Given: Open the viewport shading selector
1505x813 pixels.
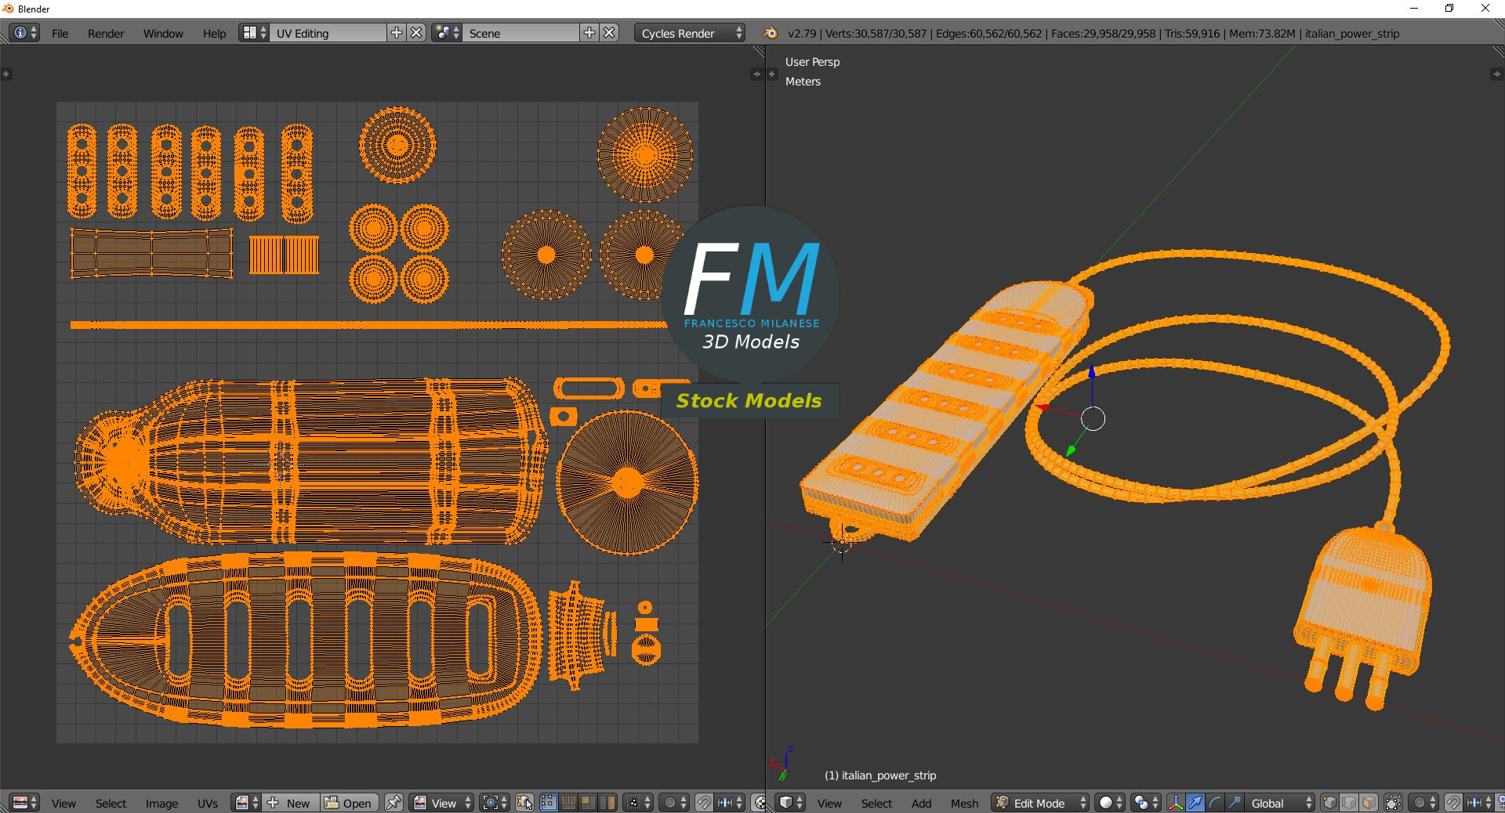Looking at the screenshot, I should (x=1110, y=803).
